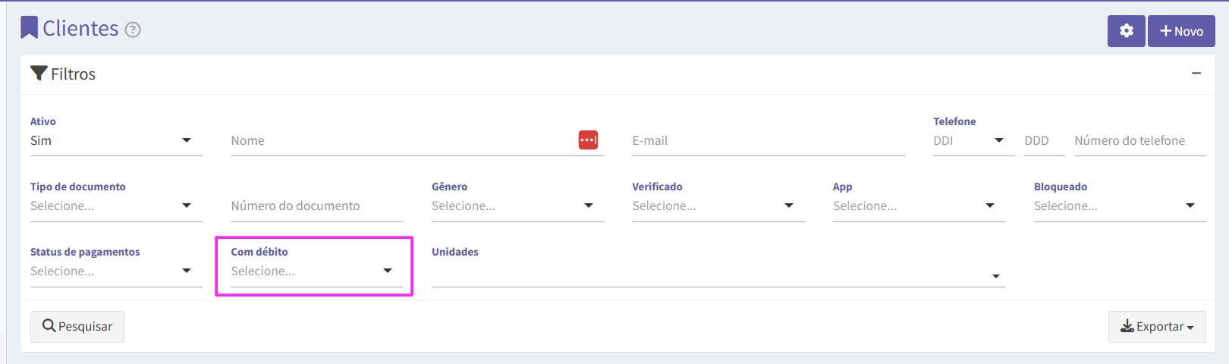
Task: Click the Pesquisar search button
Action: [x=77, y=327]
